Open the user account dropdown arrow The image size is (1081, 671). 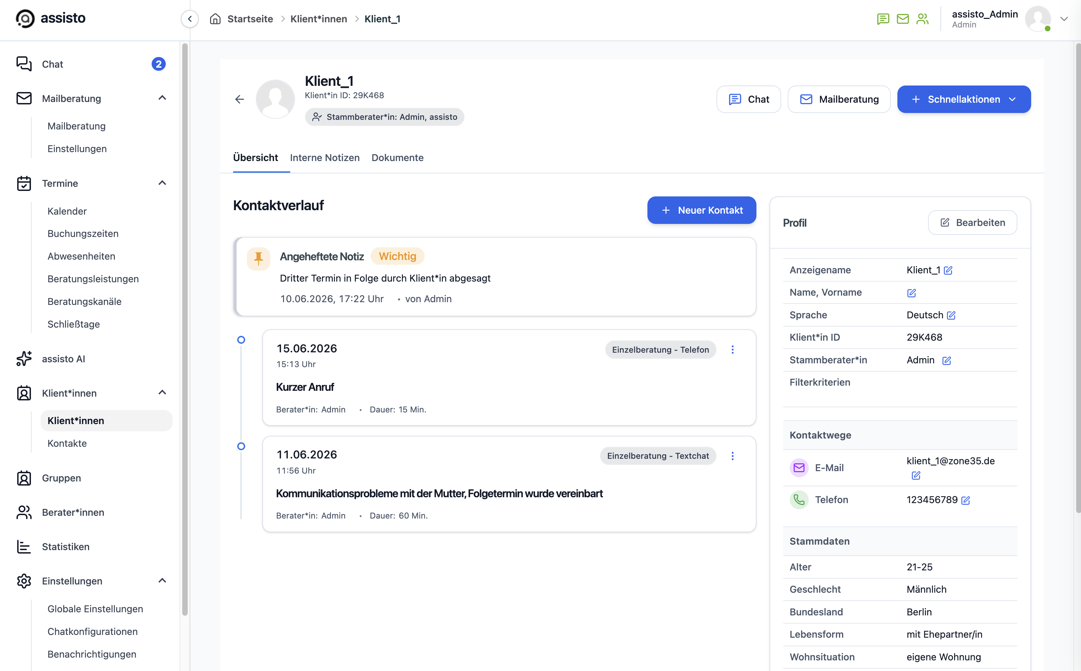tap(1064, 19)
